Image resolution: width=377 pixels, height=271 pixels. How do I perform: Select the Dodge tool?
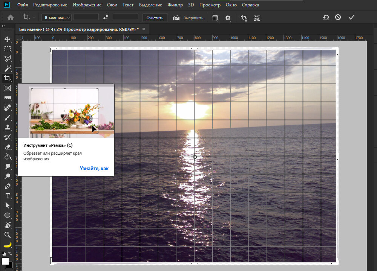point(8,176)
